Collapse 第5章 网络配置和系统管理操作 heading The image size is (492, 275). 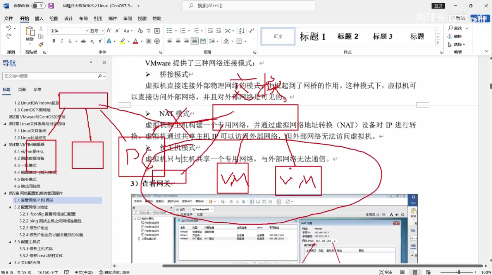pyautogui.click(x=5, y=193)
